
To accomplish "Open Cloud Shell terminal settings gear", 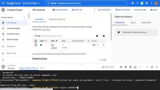I will pos(126,67).
